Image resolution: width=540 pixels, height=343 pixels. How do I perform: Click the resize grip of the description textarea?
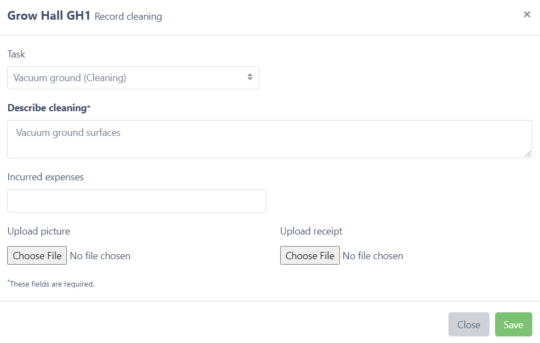click(x=528, y=155)
